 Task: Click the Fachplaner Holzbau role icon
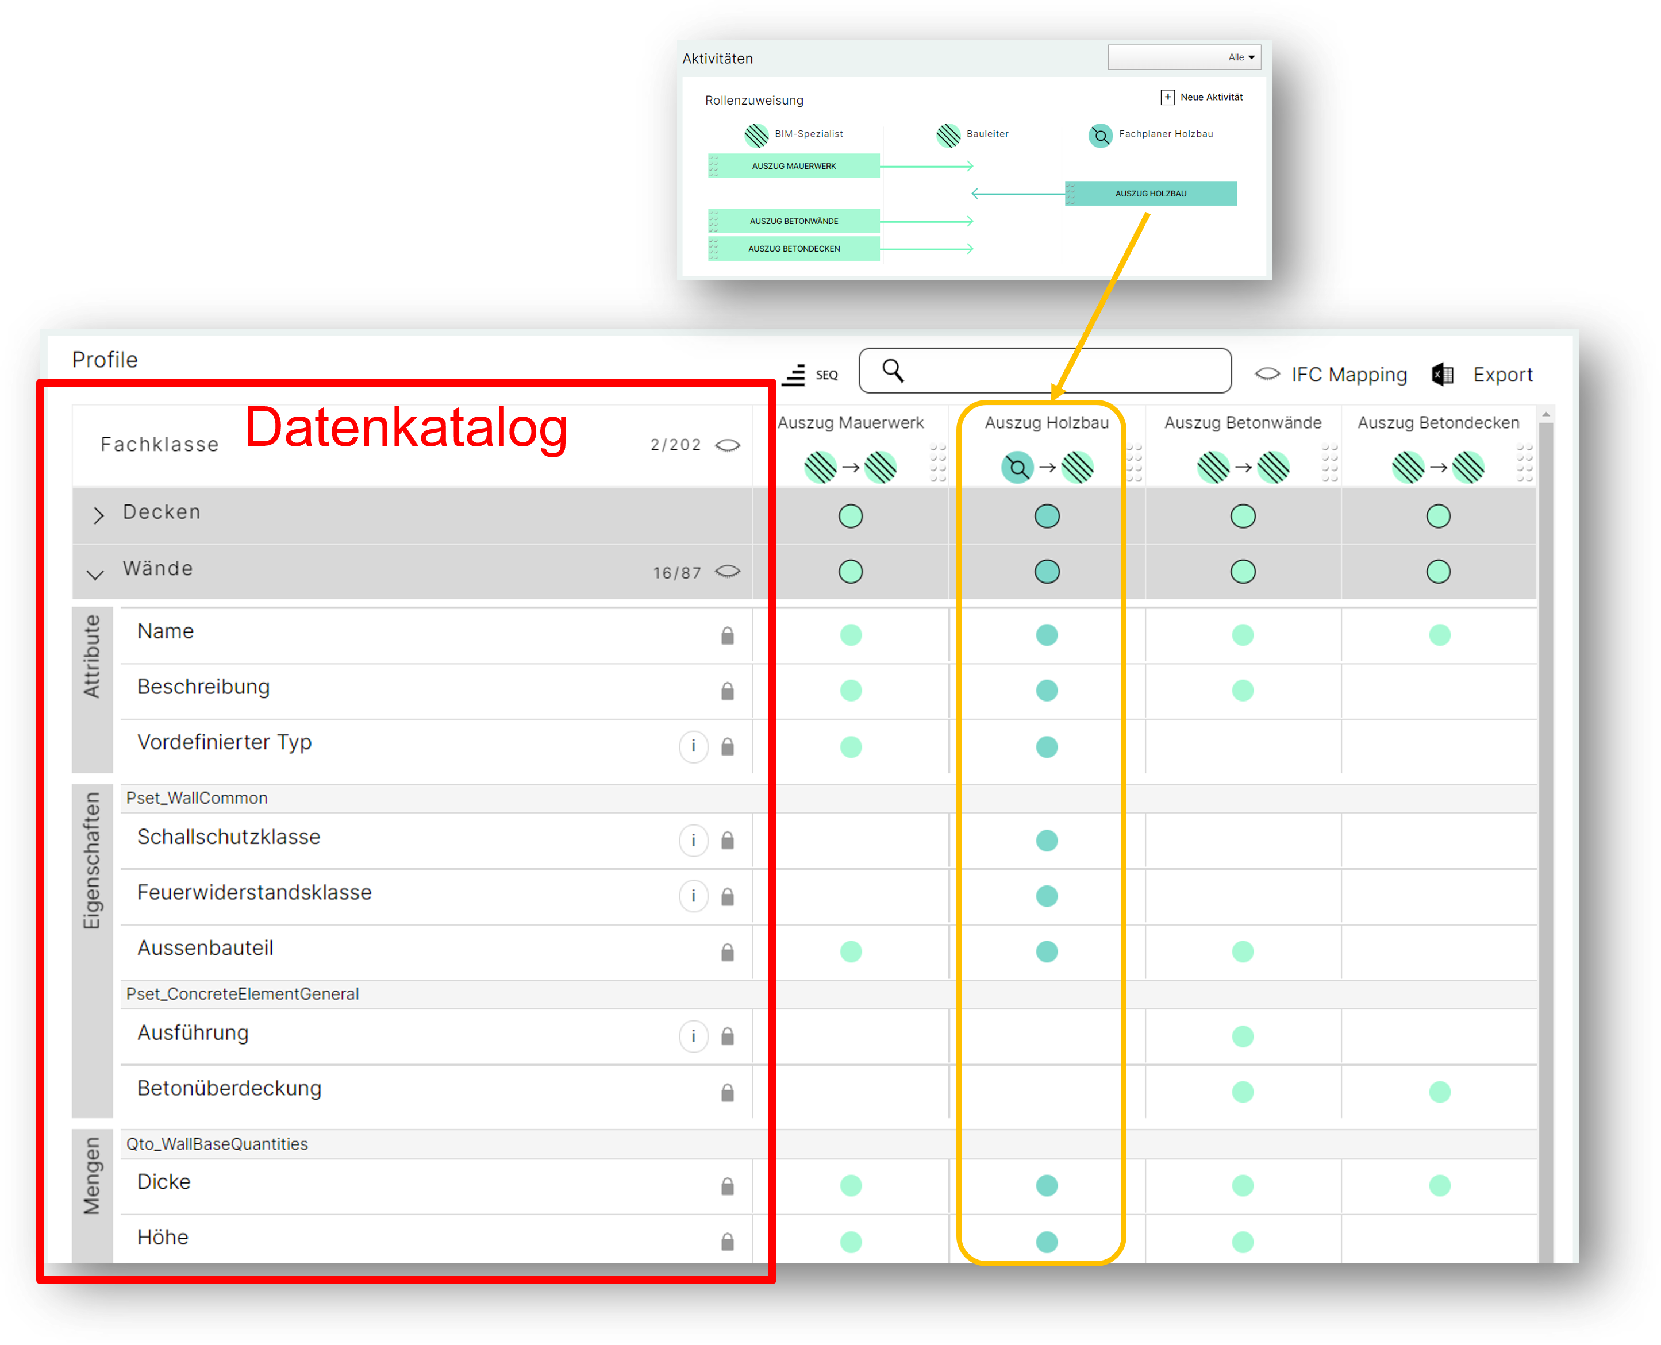(1100, 136)
